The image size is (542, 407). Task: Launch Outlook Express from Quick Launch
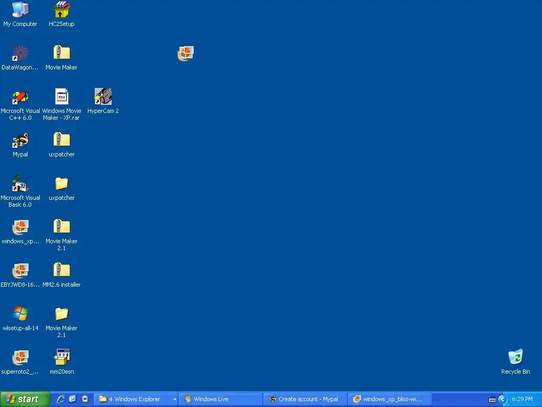pyautogui.click(x=73, y=399)
